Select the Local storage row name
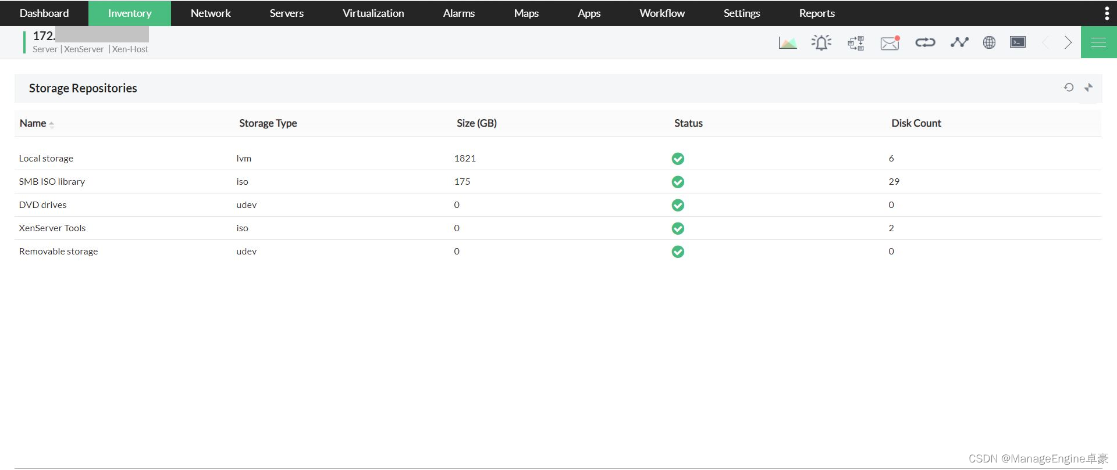The image size is (1117, 470). click(x=46, y=159)
